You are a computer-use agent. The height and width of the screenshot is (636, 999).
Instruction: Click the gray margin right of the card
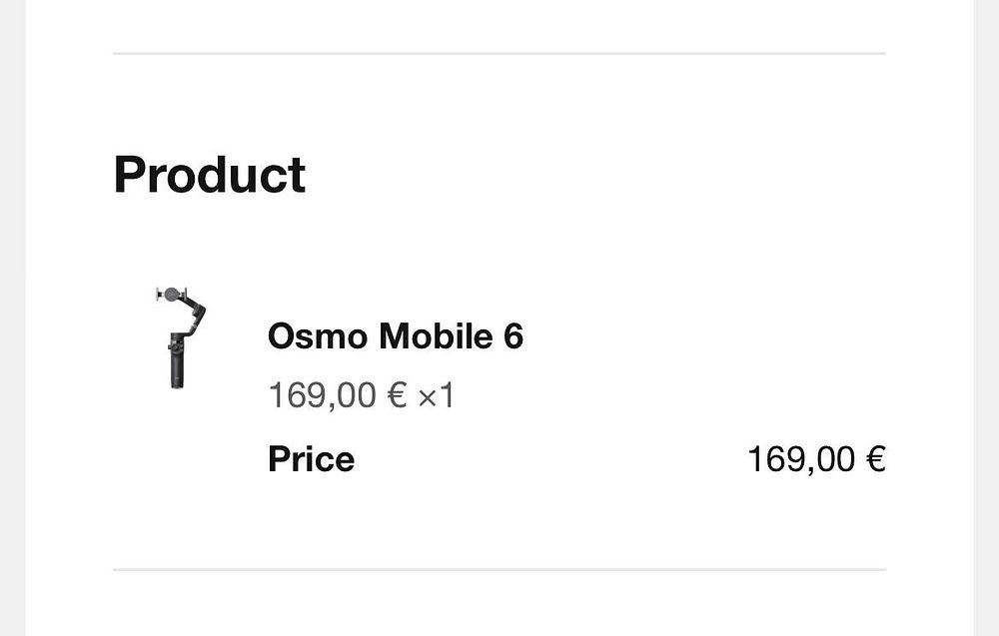pos(986,318)
